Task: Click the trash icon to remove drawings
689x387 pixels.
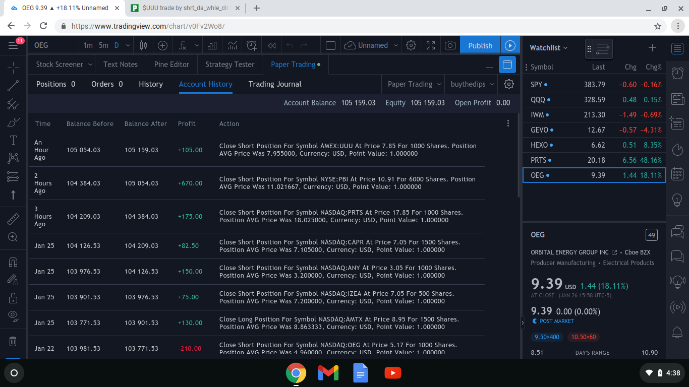Action: coord(13,341)
